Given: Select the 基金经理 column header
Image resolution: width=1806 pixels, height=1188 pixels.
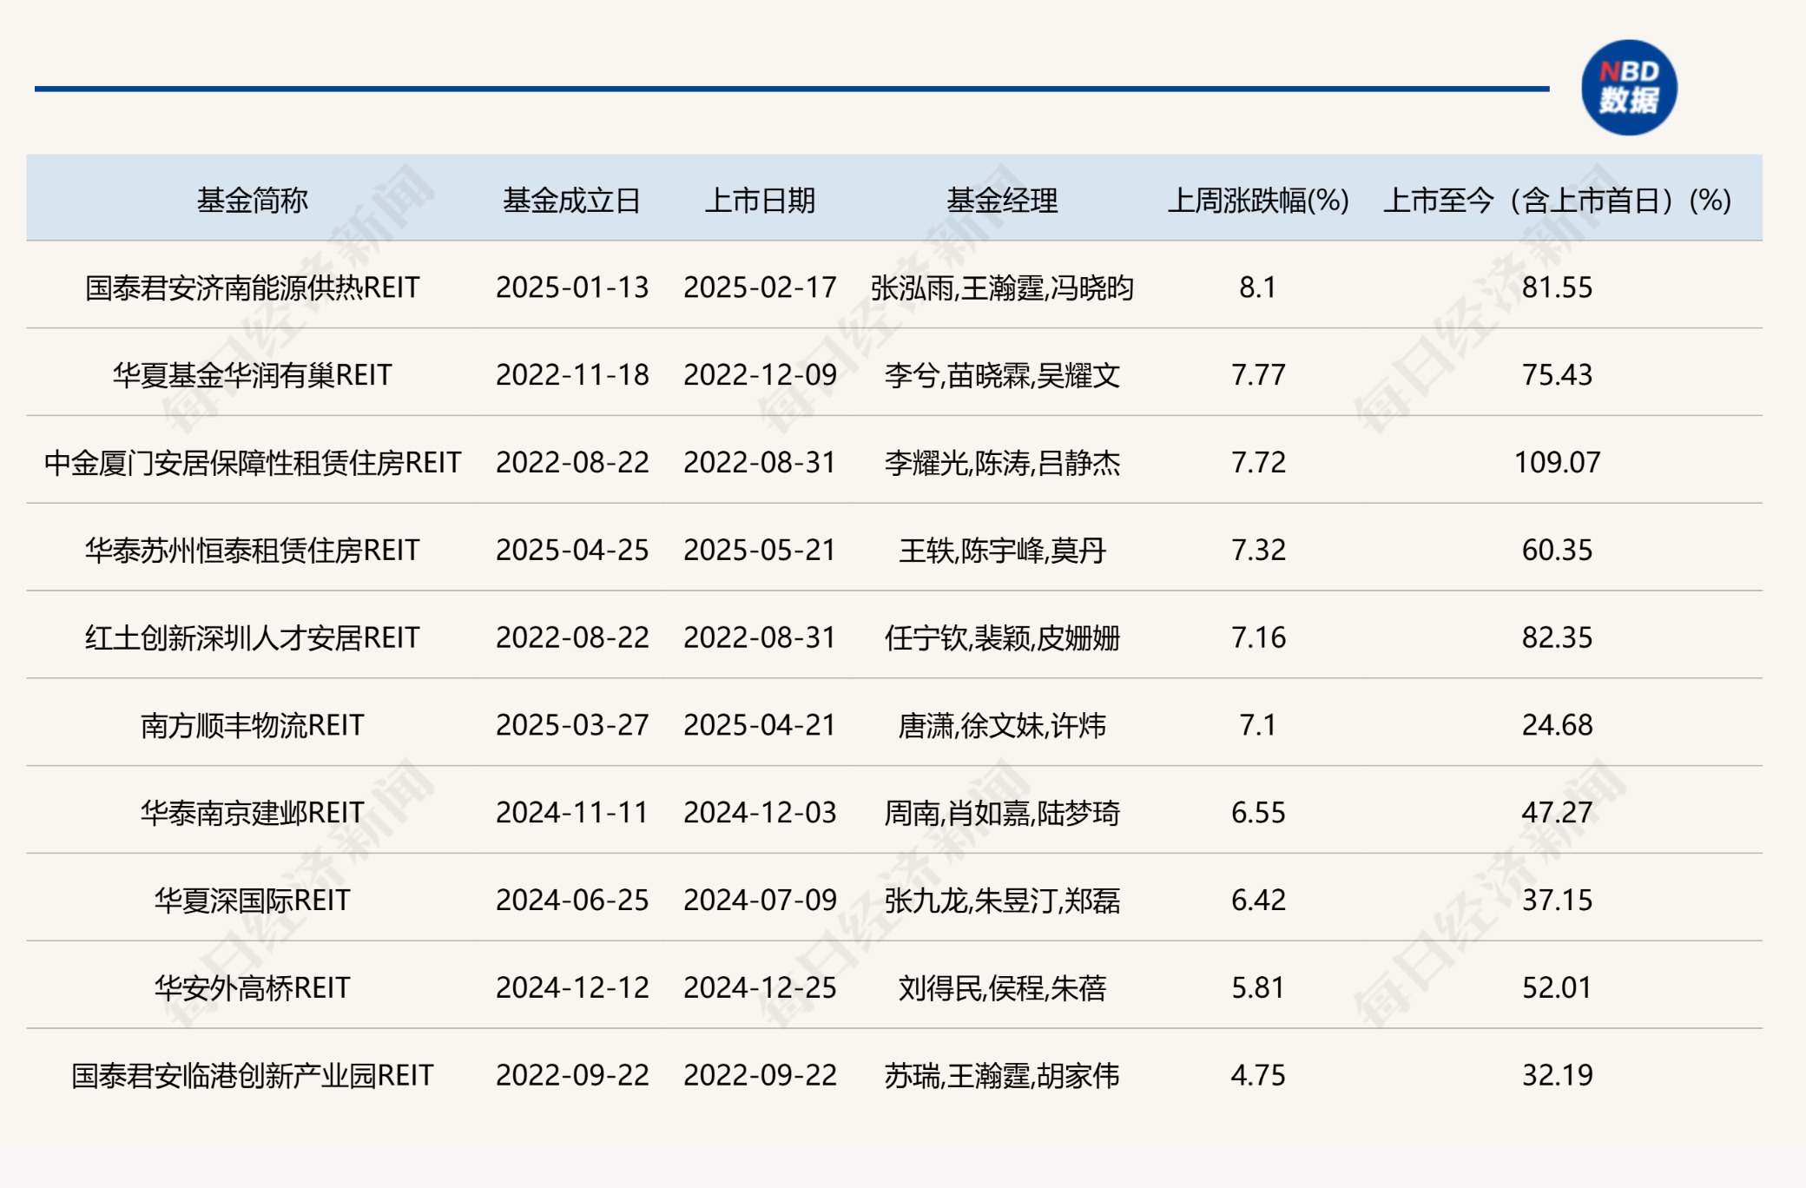Looking at the screenshot, I should tap(1002, 201).
